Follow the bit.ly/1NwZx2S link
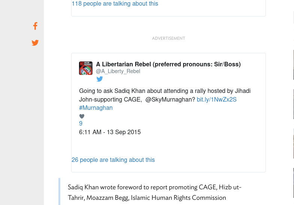This screenshot has height=205, width=294. (216, 100)
